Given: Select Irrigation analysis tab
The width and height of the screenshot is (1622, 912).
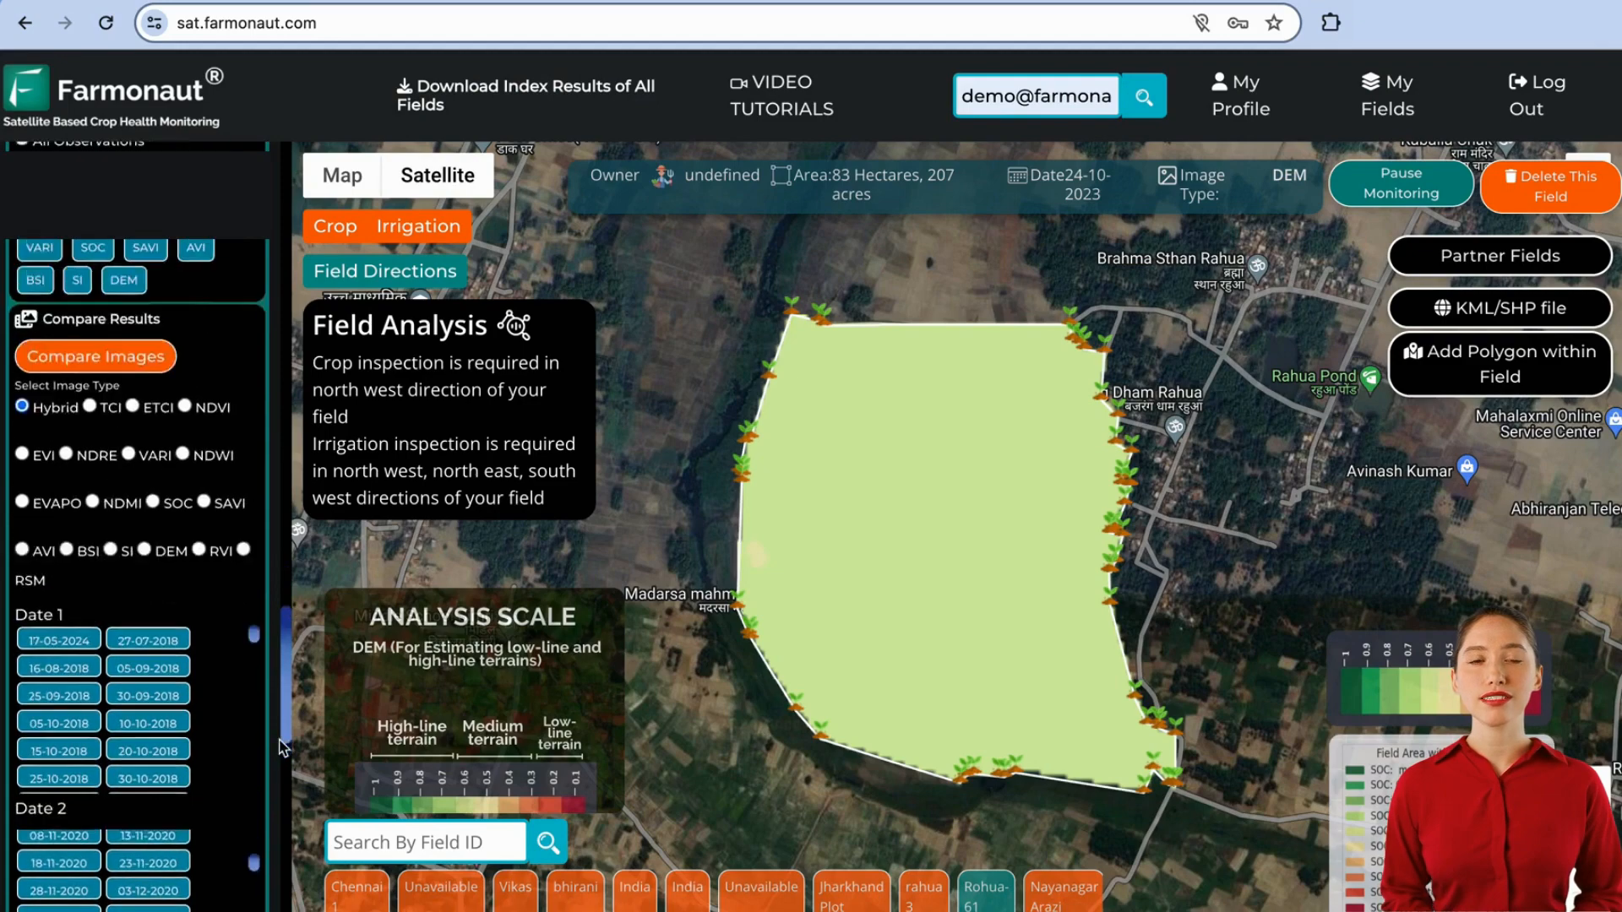Looking at the screenshot, I should [x=418, y=226].
